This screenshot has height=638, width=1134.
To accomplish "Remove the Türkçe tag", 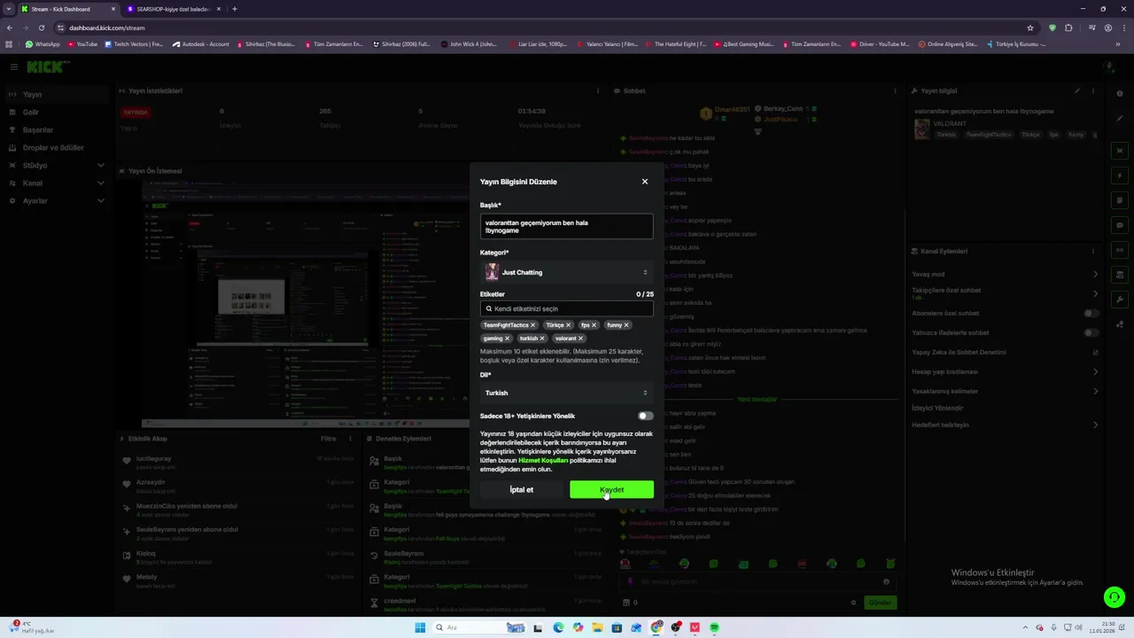I will [x=568, y=325].
